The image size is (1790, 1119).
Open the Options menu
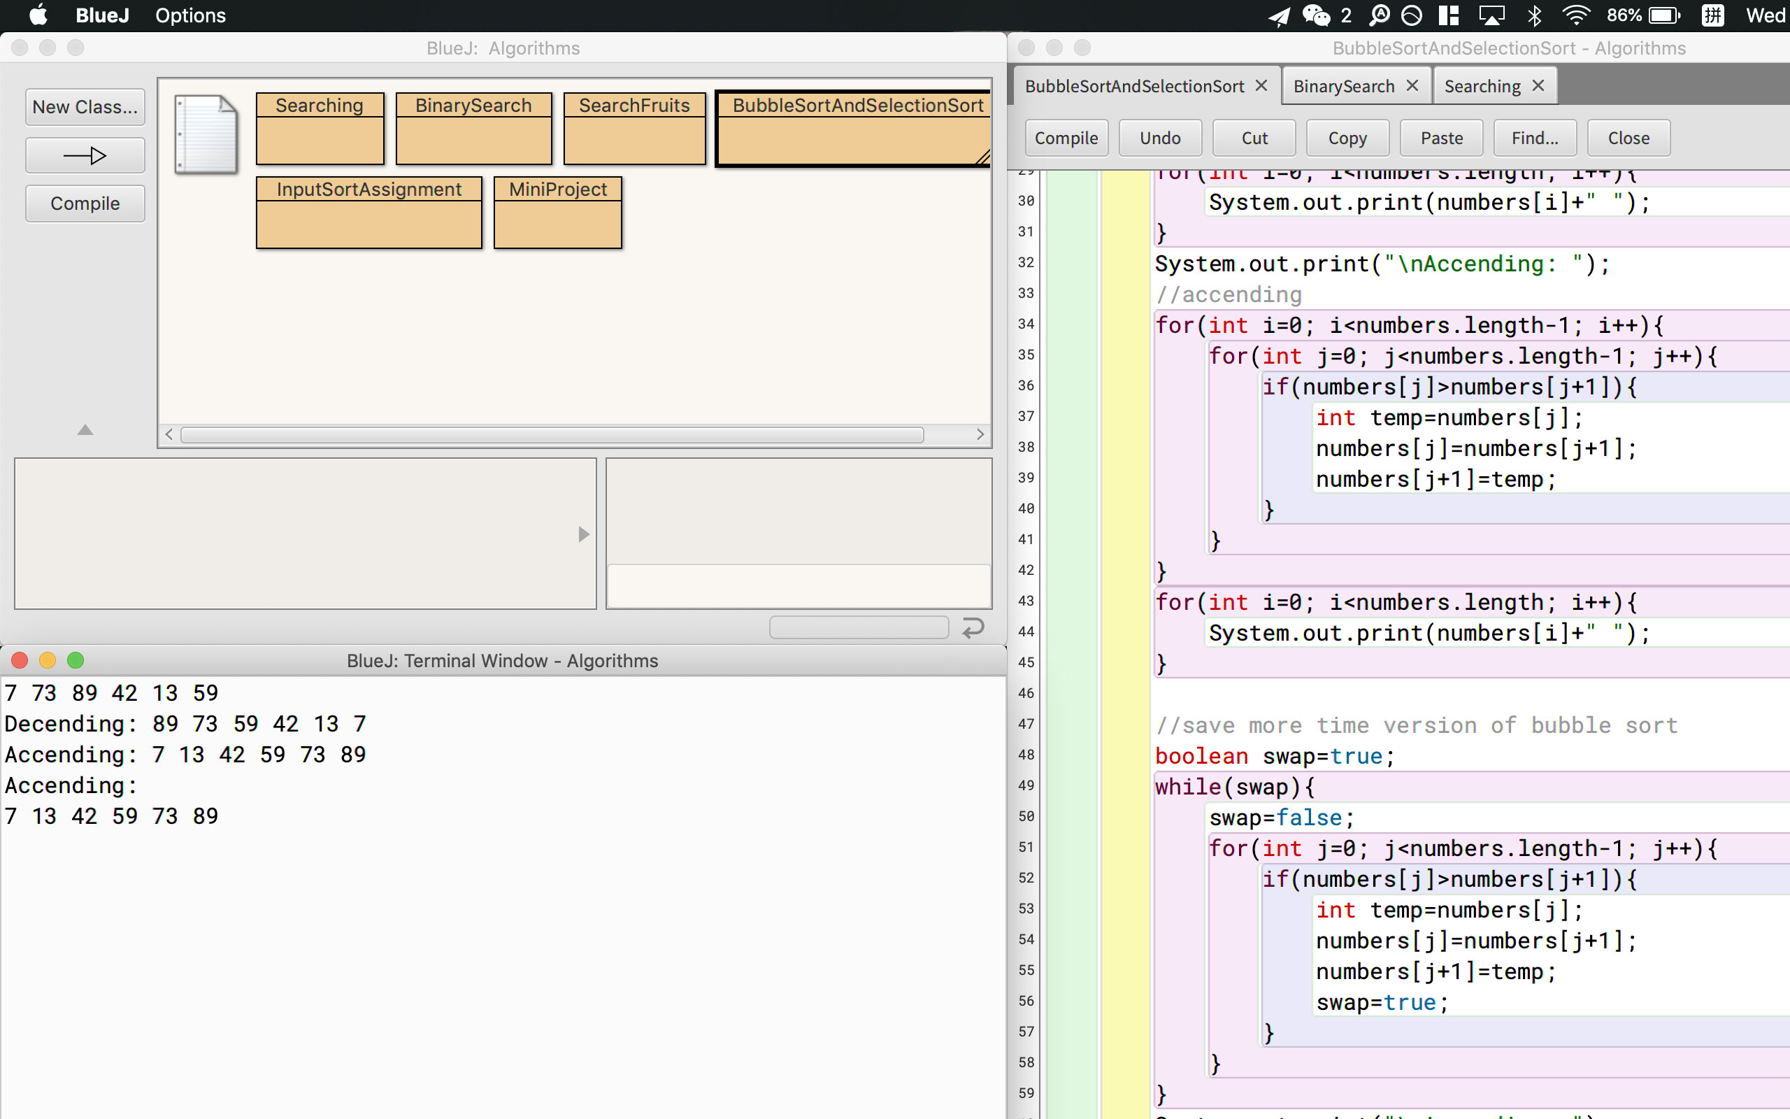pyautogui.click(x=190, y=15)
